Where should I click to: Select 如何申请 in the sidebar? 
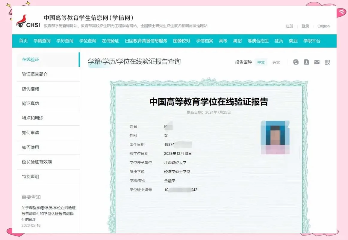pos(48,133)
